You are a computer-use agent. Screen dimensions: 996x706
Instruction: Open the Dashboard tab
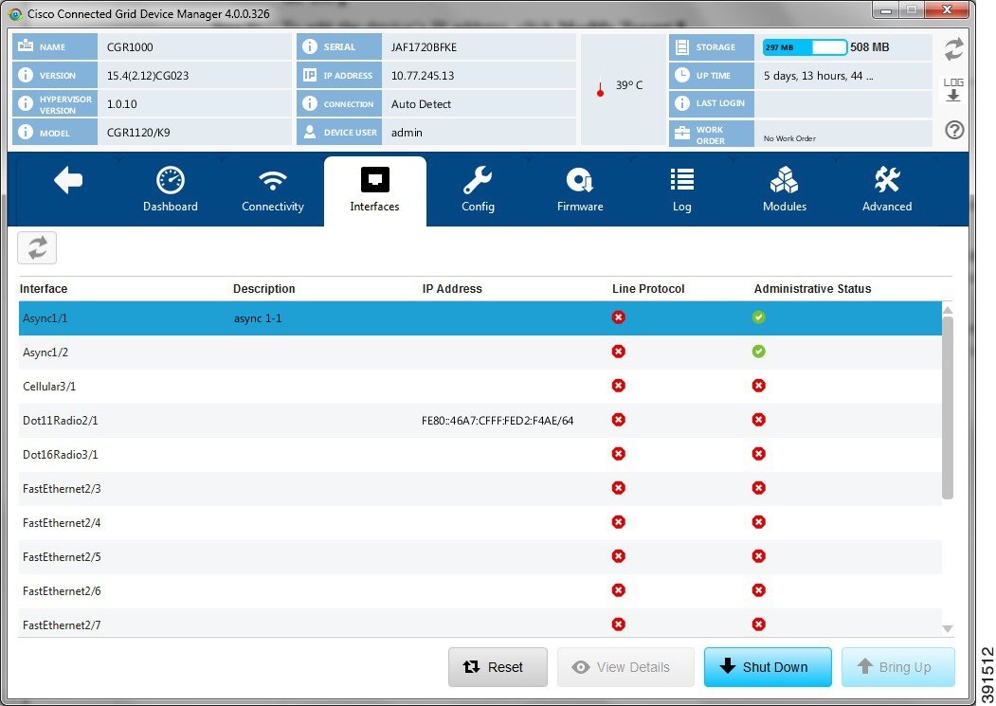pyautogui.click(x=171, y=190)
